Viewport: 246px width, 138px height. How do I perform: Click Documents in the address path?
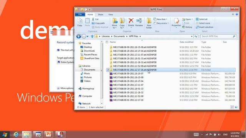(x=119, y=36)
